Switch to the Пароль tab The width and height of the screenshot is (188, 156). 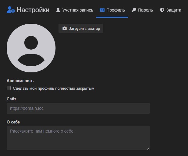coord(146,10)
